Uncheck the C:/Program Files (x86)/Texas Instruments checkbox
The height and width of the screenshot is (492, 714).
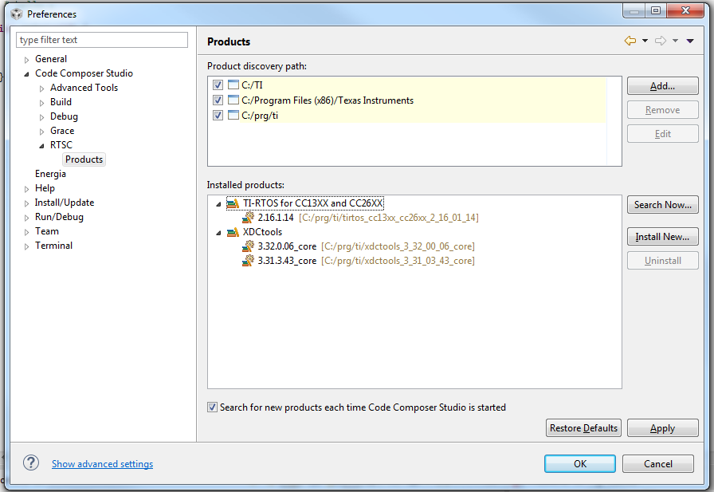tap(218, 100)
